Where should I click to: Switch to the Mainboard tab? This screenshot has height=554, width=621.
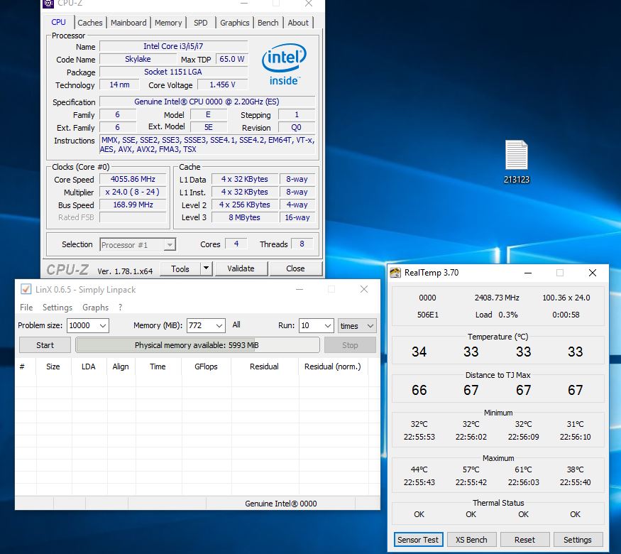128,23
